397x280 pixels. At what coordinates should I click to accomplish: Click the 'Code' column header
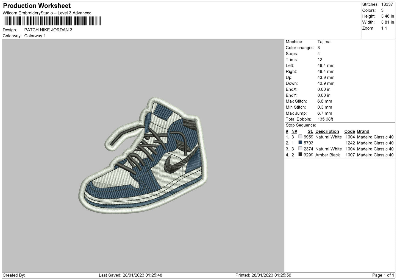(350, 131)
